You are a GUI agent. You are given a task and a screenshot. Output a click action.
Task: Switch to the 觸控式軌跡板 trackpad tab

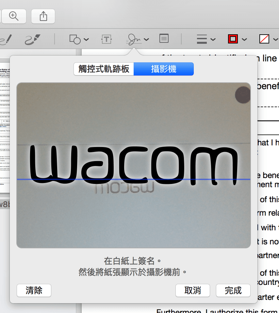104,69
